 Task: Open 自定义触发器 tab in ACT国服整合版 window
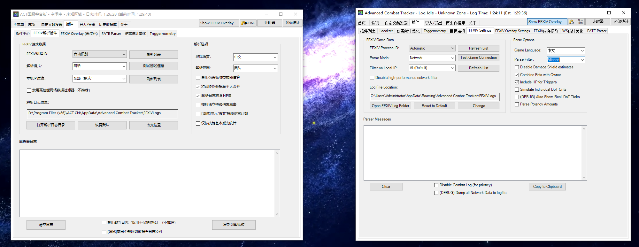[x=52, y=25]
